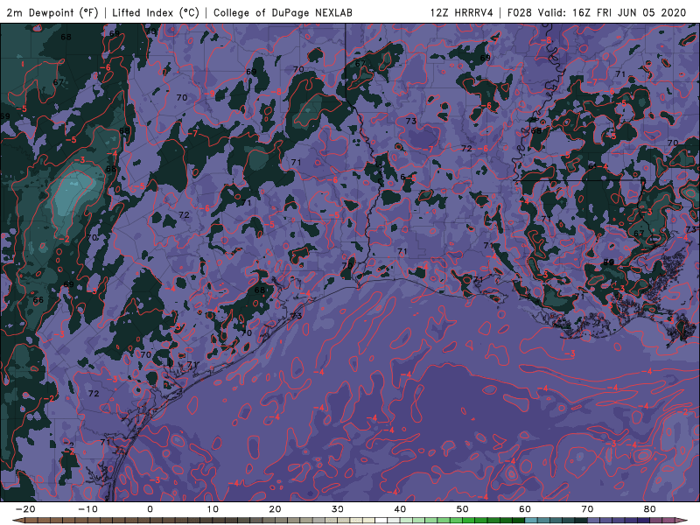Click the 40 label on the color scale
The image size is (700, 525).
pos(400,509)
